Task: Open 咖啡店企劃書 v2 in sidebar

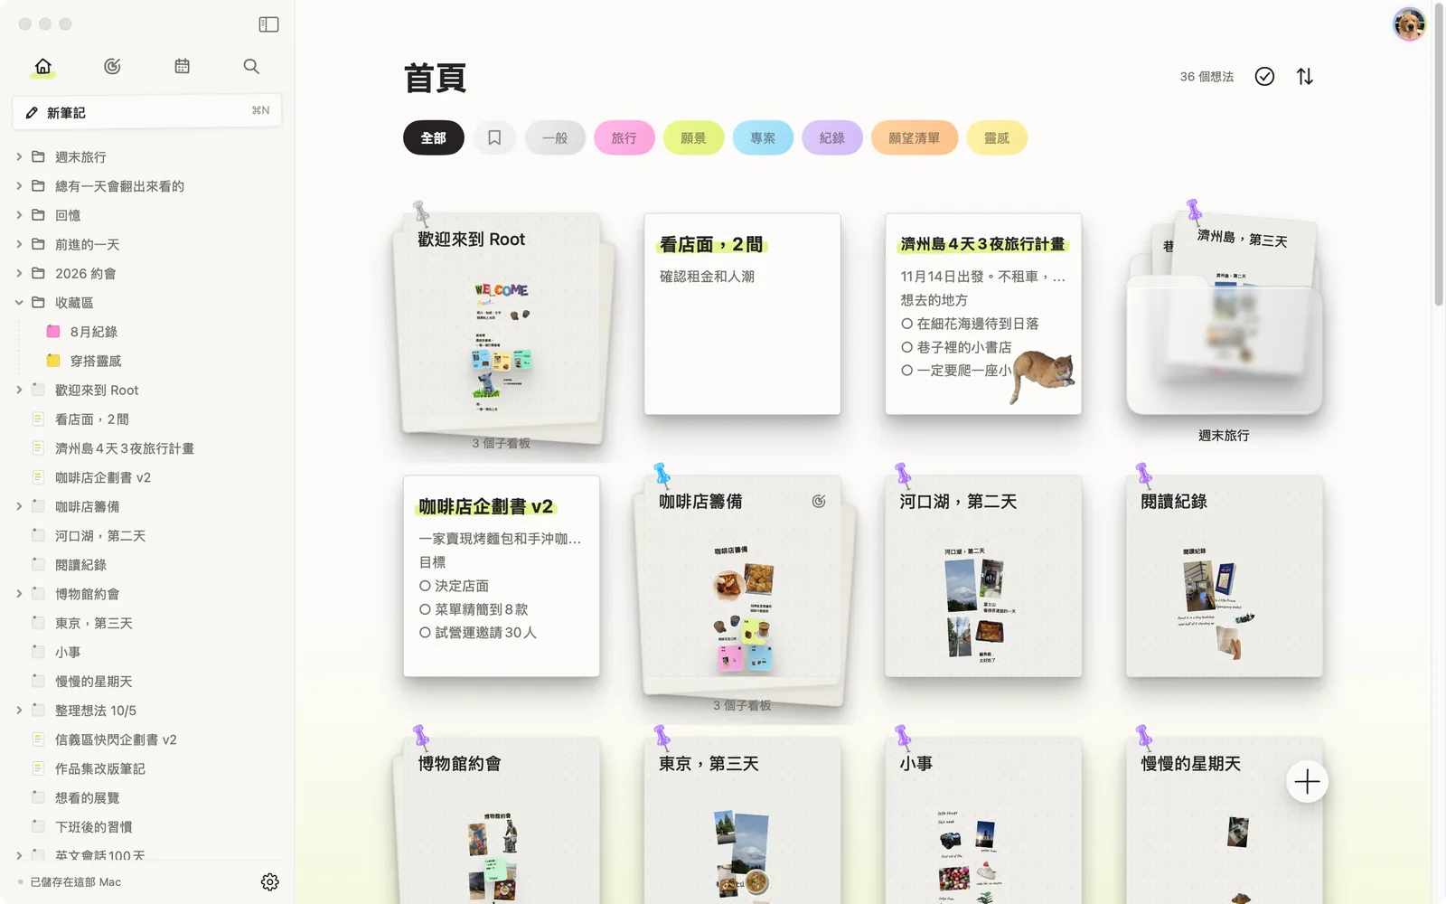Action: 147,477
